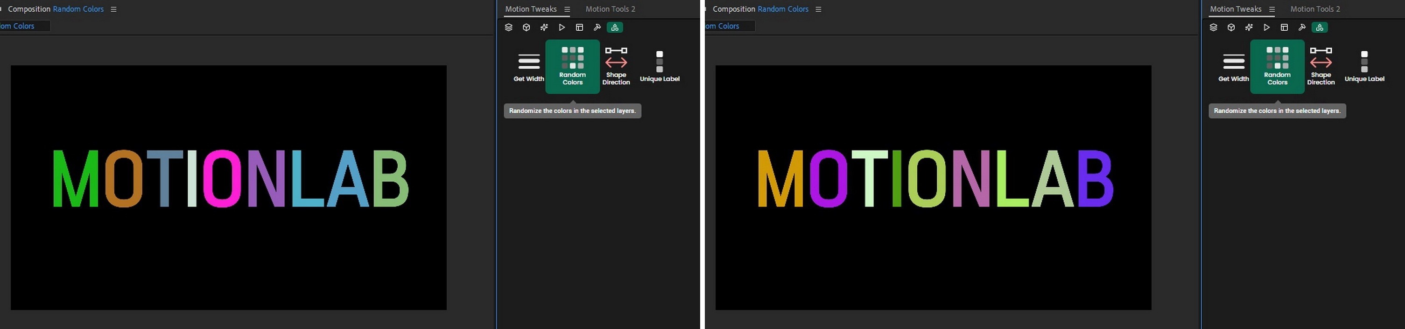Image resolution: width=1405 pixels, height=329 pixels.
Task: Select the play triangle category in left screenshot
Action: coord(562,27)
